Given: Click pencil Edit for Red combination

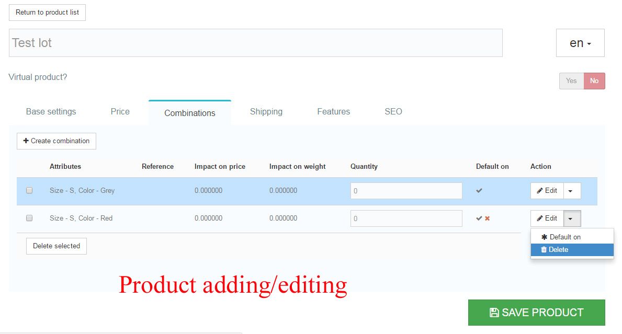Looking at the screenshot, I should 547,218.
